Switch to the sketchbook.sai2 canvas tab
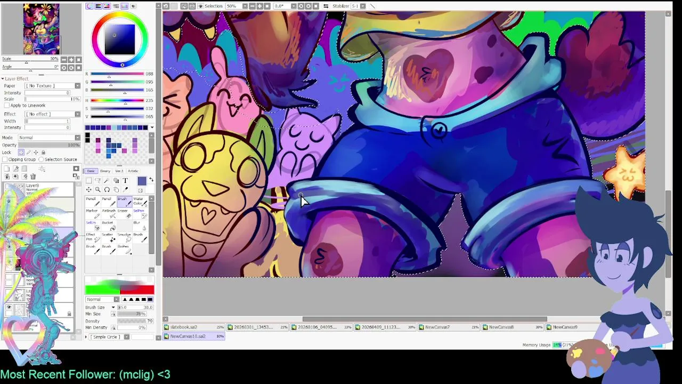The image size is (682, 384). (194, 327)
